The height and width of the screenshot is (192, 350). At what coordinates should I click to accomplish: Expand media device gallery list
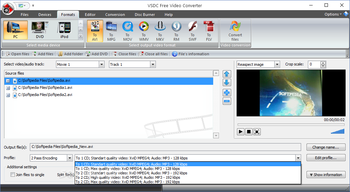pos(80,37)
